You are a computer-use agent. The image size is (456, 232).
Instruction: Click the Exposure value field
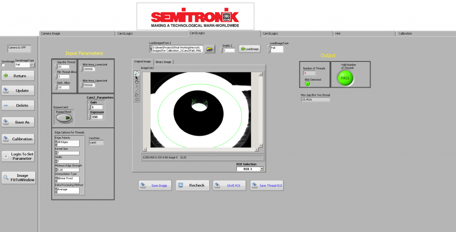pos(97,117)
